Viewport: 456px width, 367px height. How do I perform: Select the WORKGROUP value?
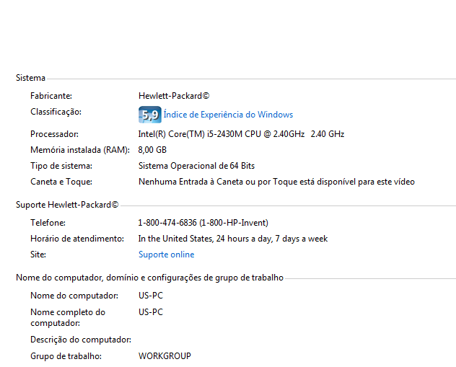(165, 356)
